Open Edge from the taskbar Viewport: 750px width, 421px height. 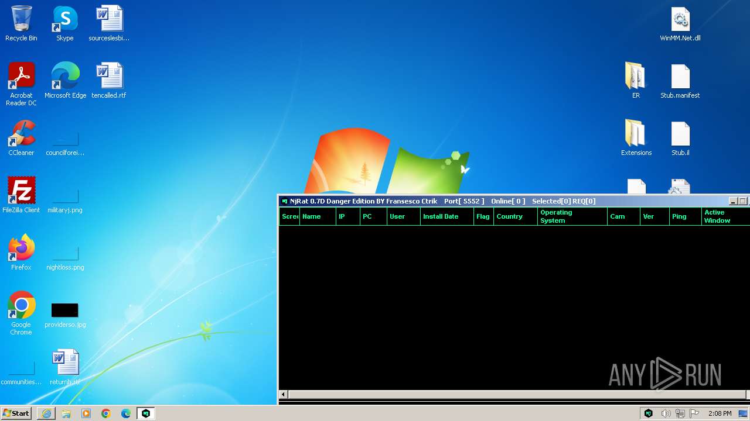pos(126,413)
